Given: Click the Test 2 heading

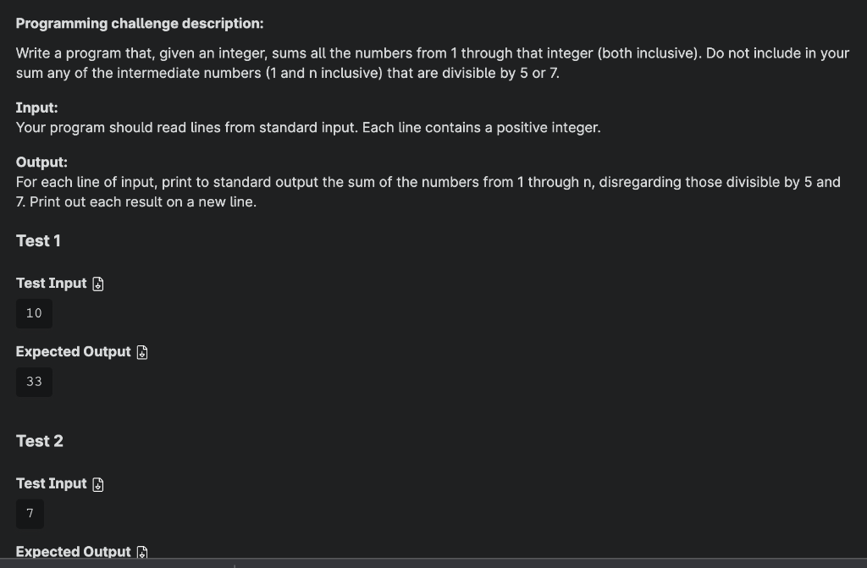Looking at the screenshot, I should pyautogui.click(x=40, y=441).
